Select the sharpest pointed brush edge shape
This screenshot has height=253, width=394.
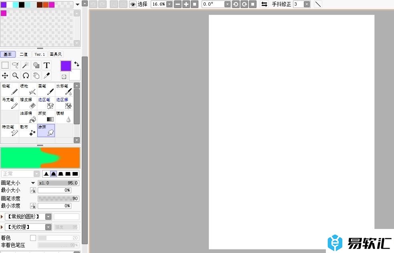(46, 174)
